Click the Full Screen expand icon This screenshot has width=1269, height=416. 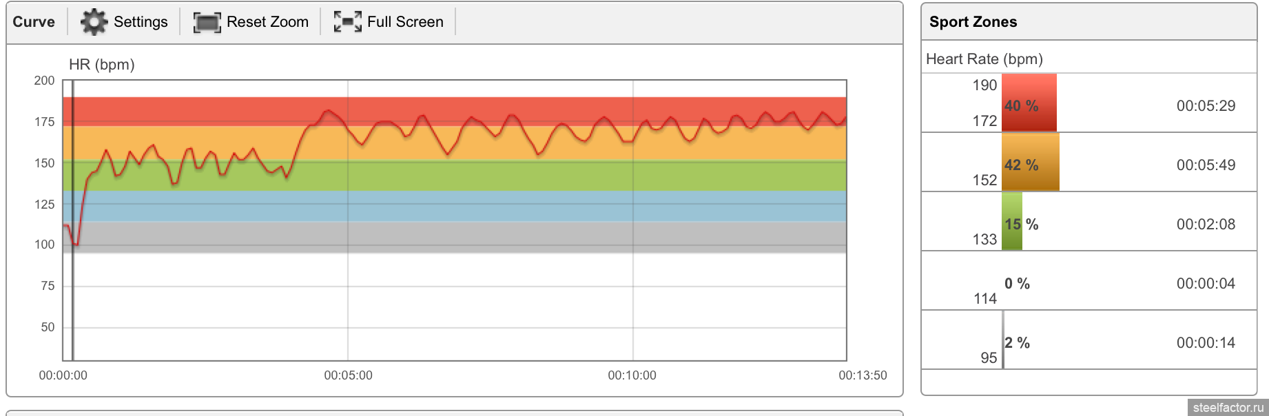tap(347, 22)
